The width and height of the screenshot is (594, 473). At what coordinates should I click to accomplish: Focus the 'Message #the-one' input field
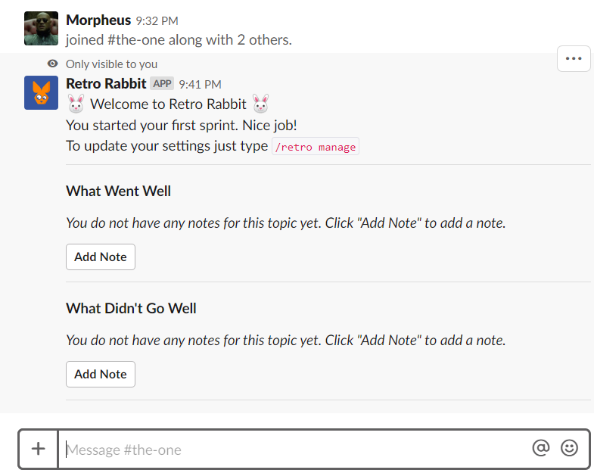(295, 450)
